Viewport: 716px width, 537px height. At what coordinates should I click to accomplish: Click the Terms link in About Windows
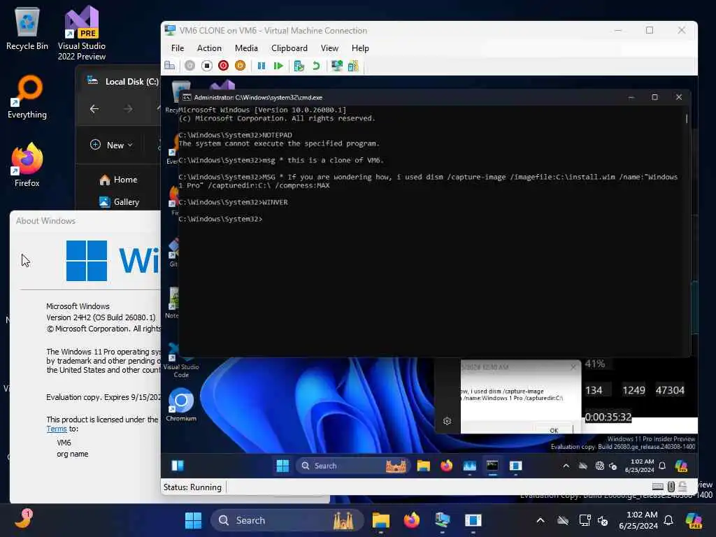57,429
